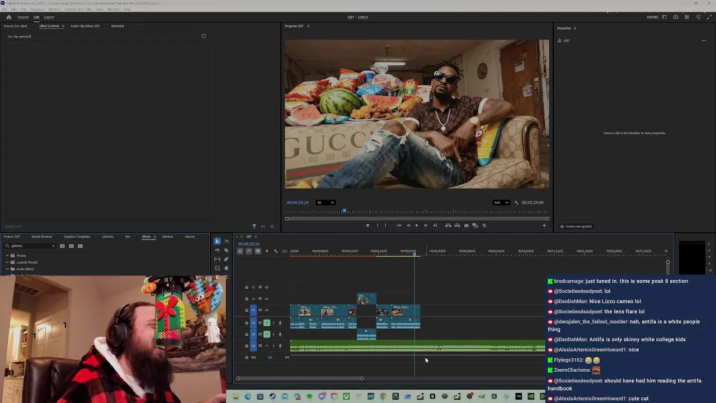The image size is (716, 403).
Task: Open the Properties panel menu
Action: 575,29
